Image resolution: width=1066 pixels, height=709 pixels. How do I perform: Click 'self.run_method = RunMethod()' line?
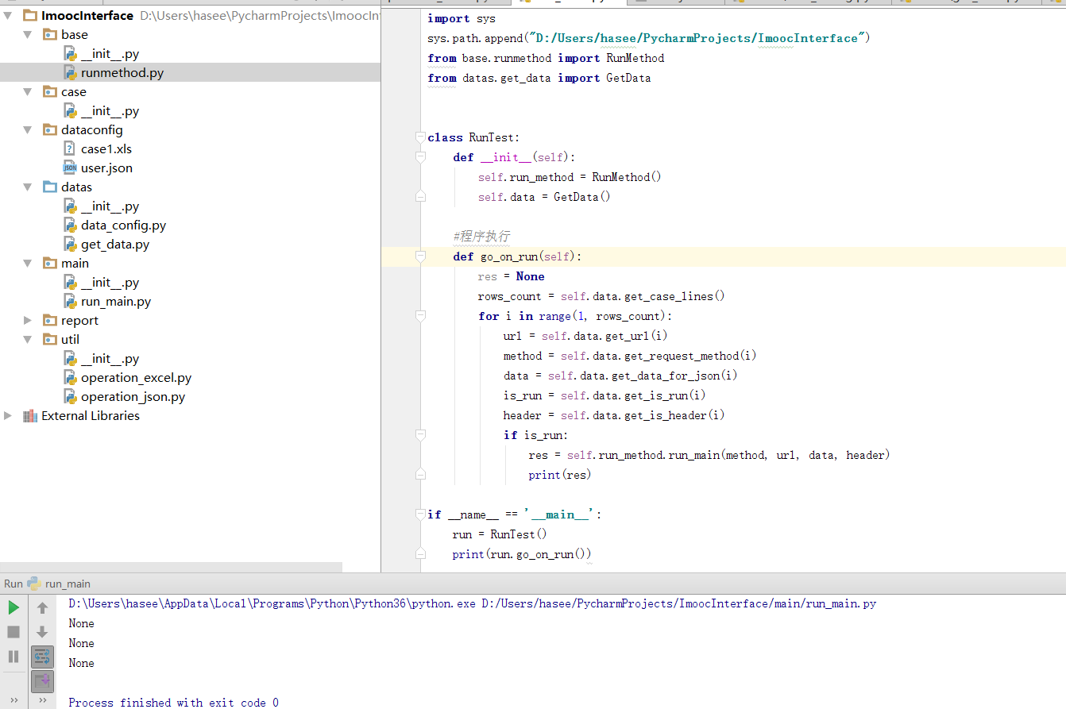570,177
